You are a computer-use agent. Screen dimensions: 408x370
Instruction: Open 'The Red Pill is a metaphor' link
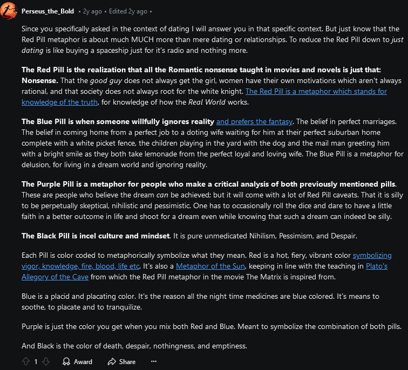coord(316,91)
